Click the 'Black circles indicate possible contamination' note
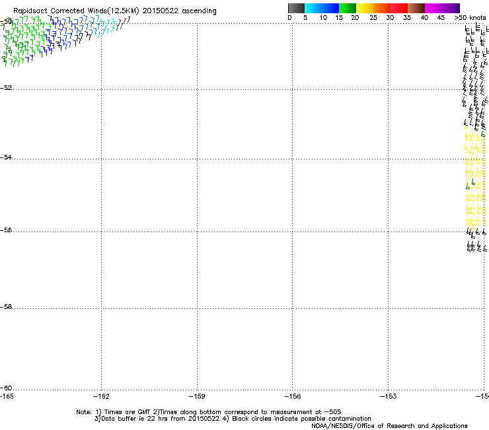 click(301, 419)
